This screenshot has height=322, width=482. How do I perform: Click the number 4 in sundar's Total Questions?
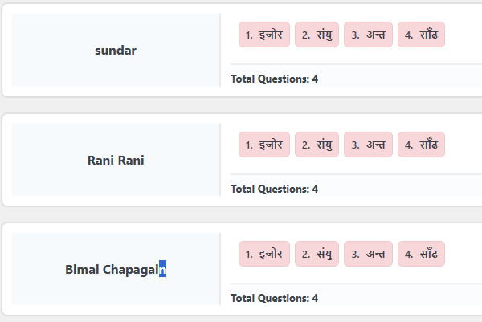click(315, 79)
